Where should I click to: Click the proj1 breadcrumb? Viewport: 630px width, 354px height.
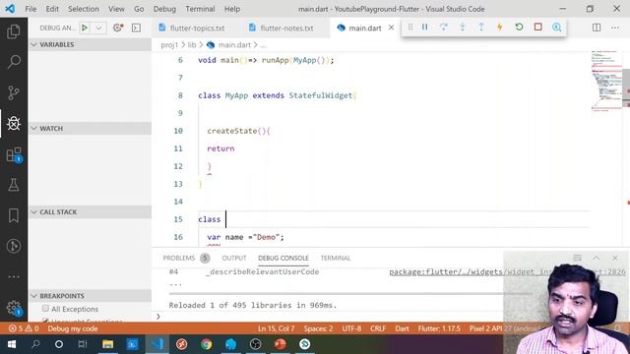click(x=169, y=45)
